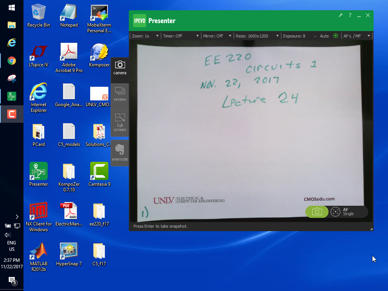Open the clock showing 2:37 PM
The height and width of the screenshot is (291, 388).
[12, 263]
